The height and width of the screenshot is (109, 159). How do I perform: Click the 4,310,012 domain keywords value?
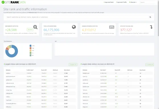(x=89, y=30)
